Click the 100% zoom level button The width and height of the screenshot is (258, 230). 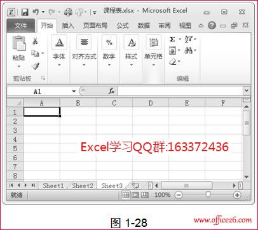click(x=162, y=195)
